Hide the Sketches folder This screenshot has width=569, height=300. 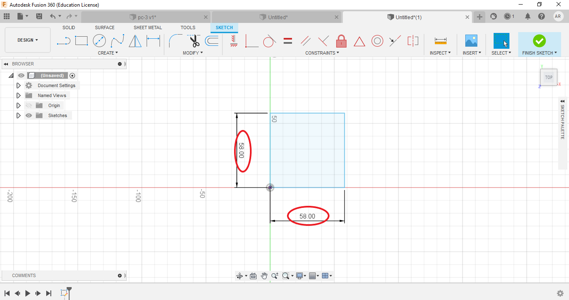29,115
